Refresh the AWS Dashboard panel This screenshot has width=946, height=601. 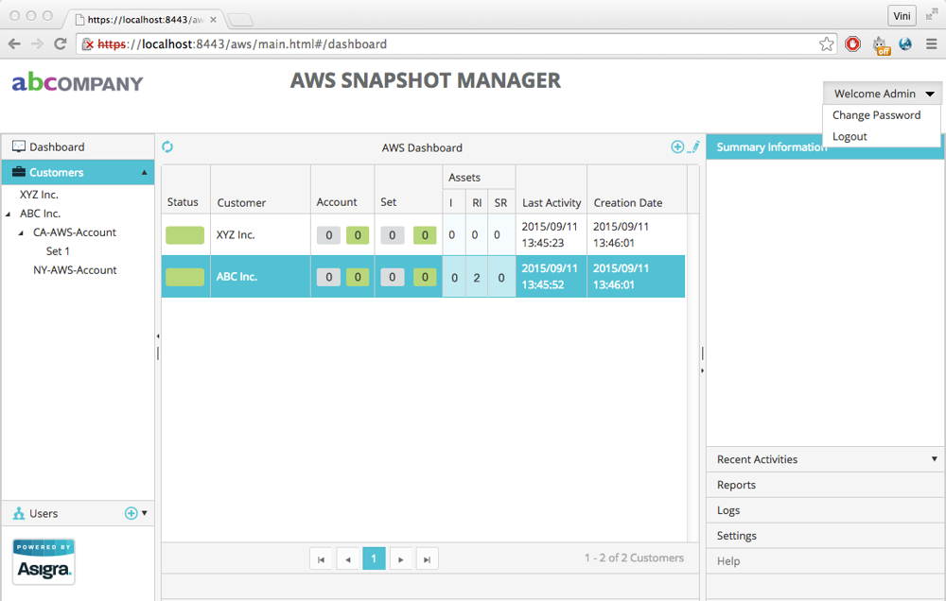[168, 147]
